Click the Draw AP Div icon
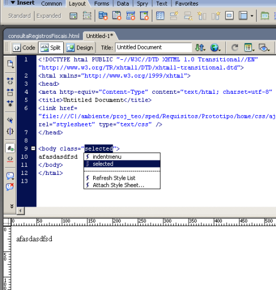This screenshot has height=290, width=276. click(x=87, y=16)
